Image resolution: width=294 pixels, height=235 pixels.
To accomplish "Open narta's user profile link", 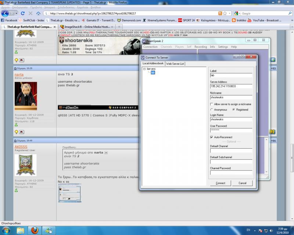I will click(x=19, y=75).
